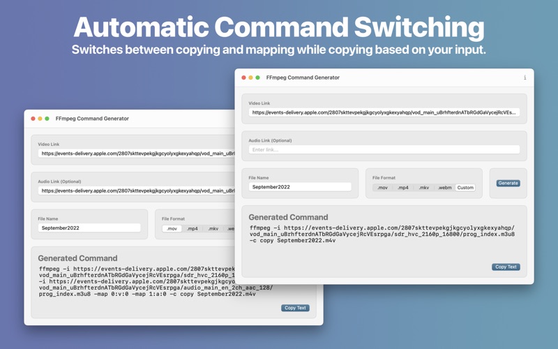The image size is (558, 349).
Task: Click 'Generated Command' heading in front window
Action: tap(288, 217)
